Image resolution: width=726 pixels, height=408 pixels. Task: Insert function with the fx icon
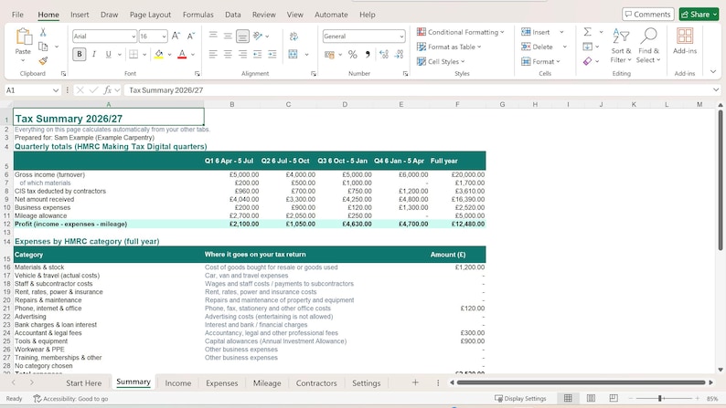pos(107,90)
